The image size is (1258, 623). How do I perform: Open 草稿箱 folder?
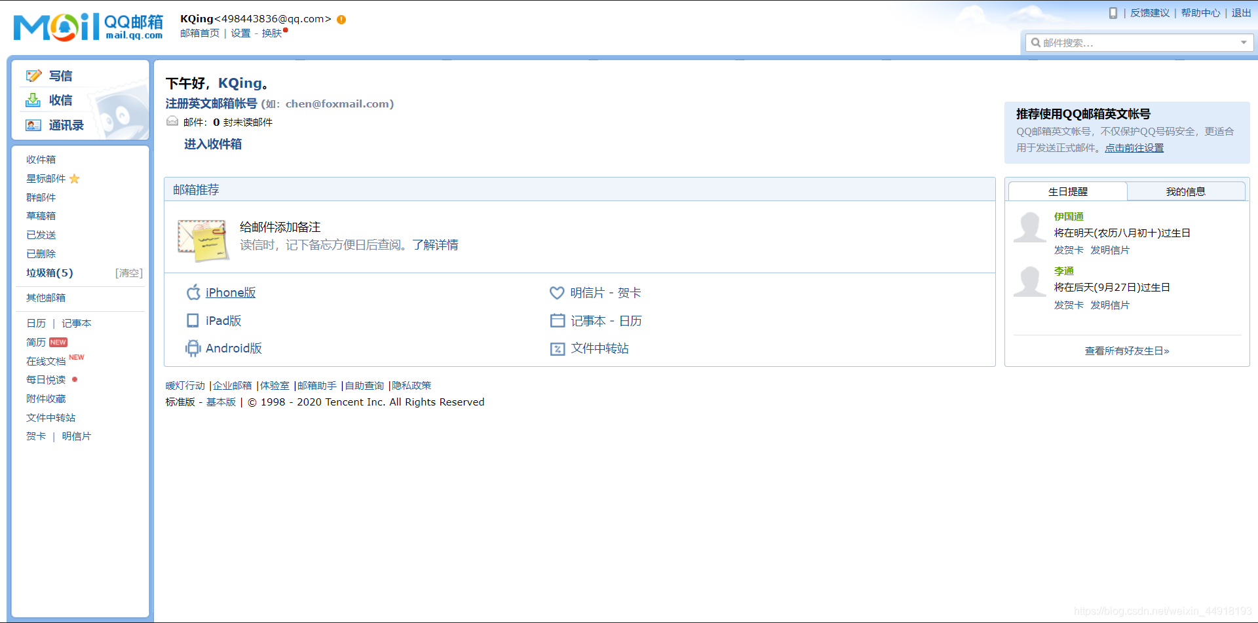[41, 216]
